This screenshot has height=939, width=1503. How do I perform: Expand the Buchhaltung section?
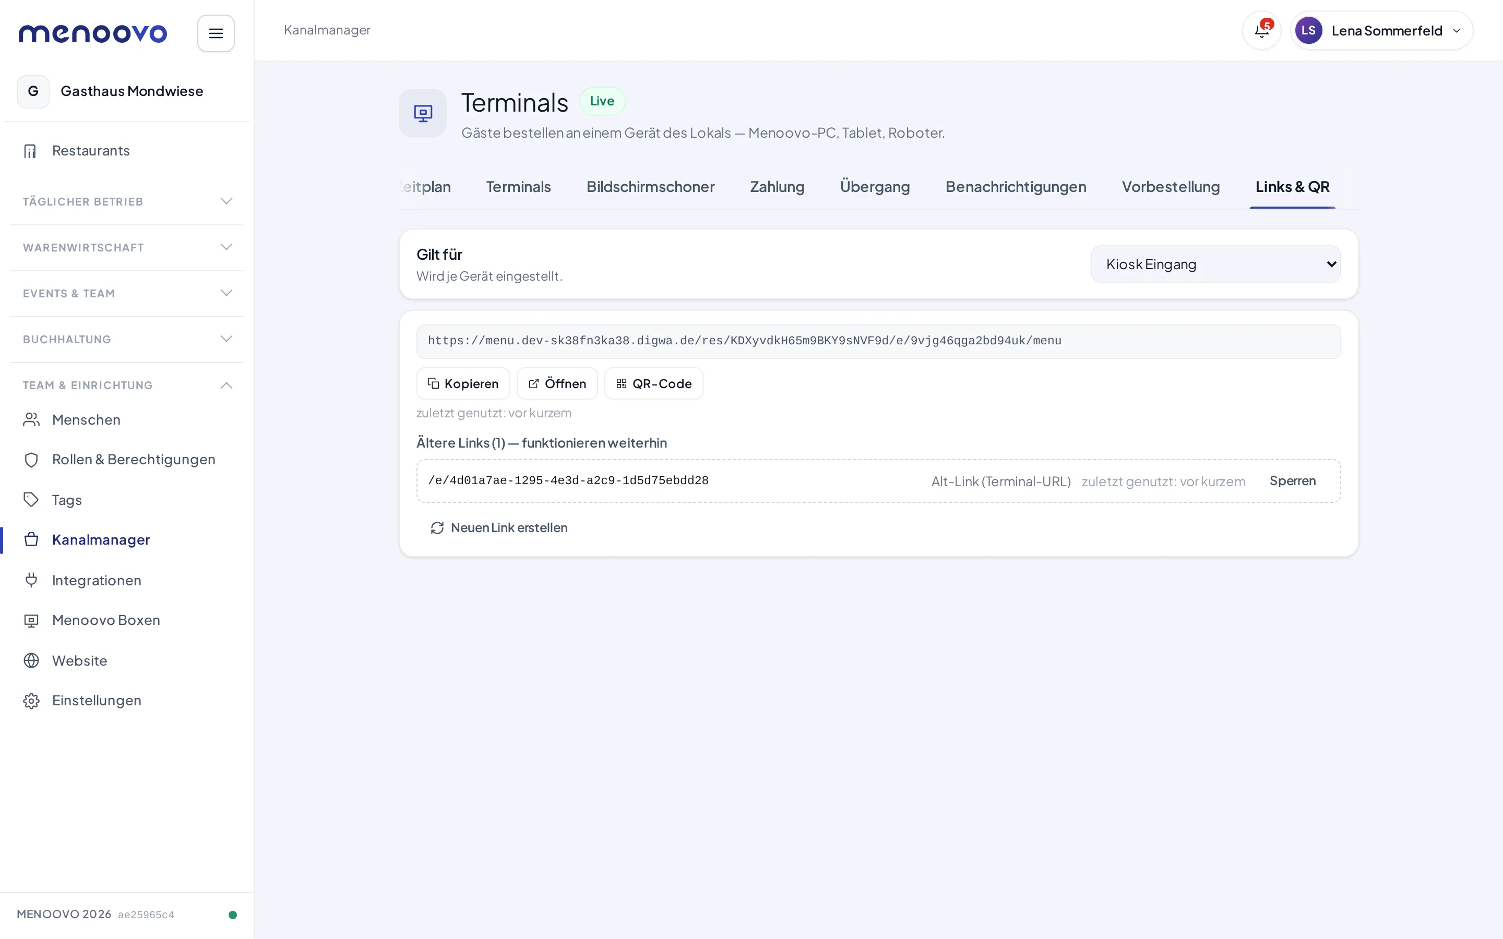pyautogui.click(x=127, y=339)
